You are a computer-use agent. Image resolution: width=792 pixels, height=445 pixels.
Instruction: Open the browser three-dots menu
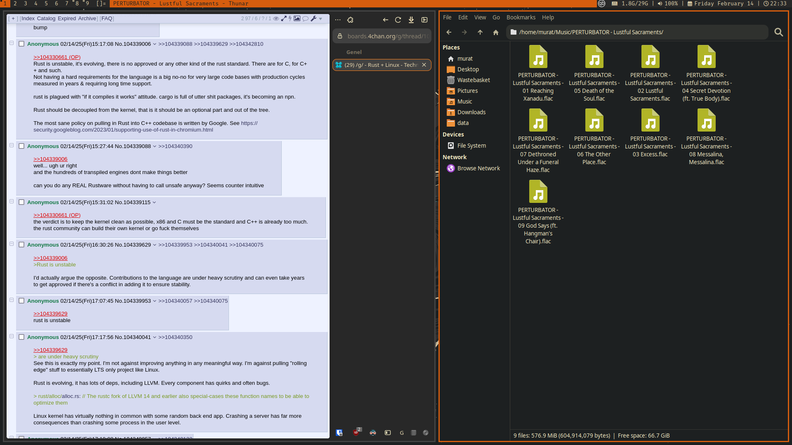338,20
